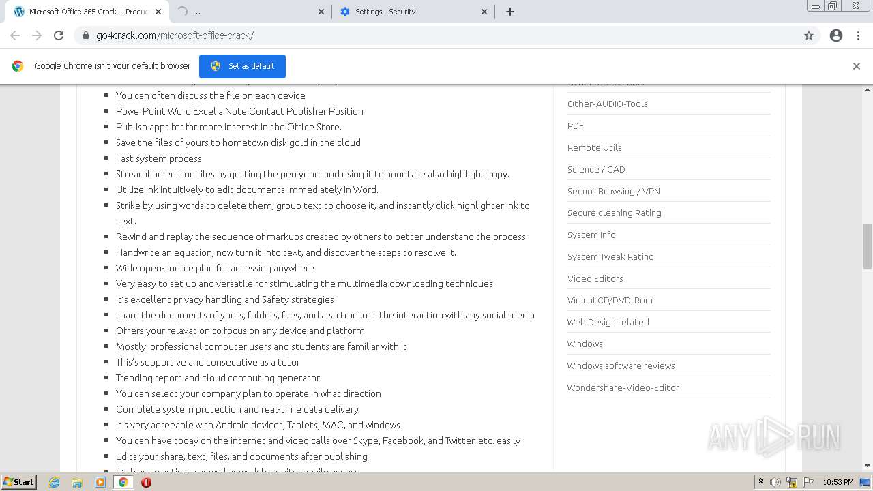Viewport: 873px width, 491px height.
Task: Open the Science / CAD category
Action: 596,169
